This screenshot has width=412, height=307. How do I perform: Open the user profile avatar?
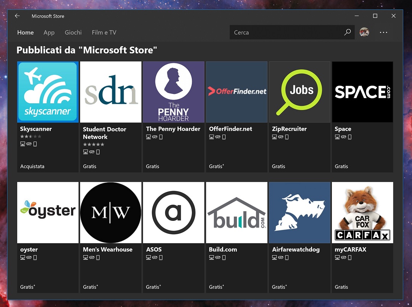coord(364,32)
